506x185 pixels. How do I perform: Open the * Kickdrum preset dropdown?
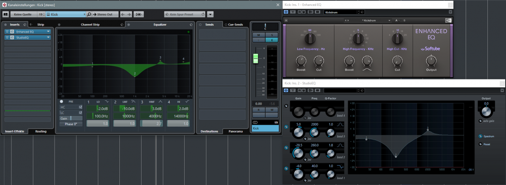click(368, 20)
